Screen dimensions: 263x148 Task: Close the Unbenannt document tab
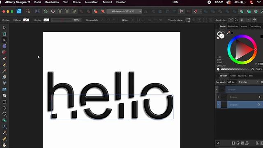(x=140, y=12)
